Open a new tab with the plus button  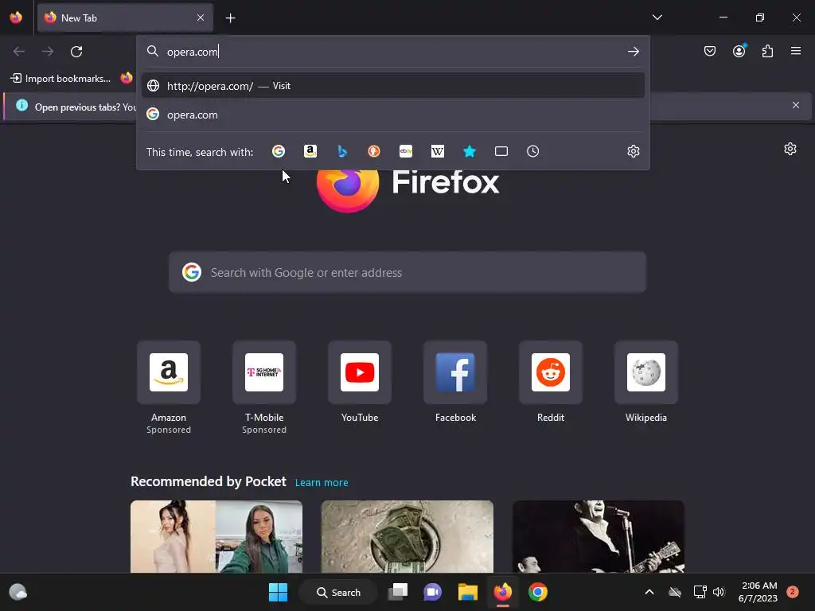point(230,18)
